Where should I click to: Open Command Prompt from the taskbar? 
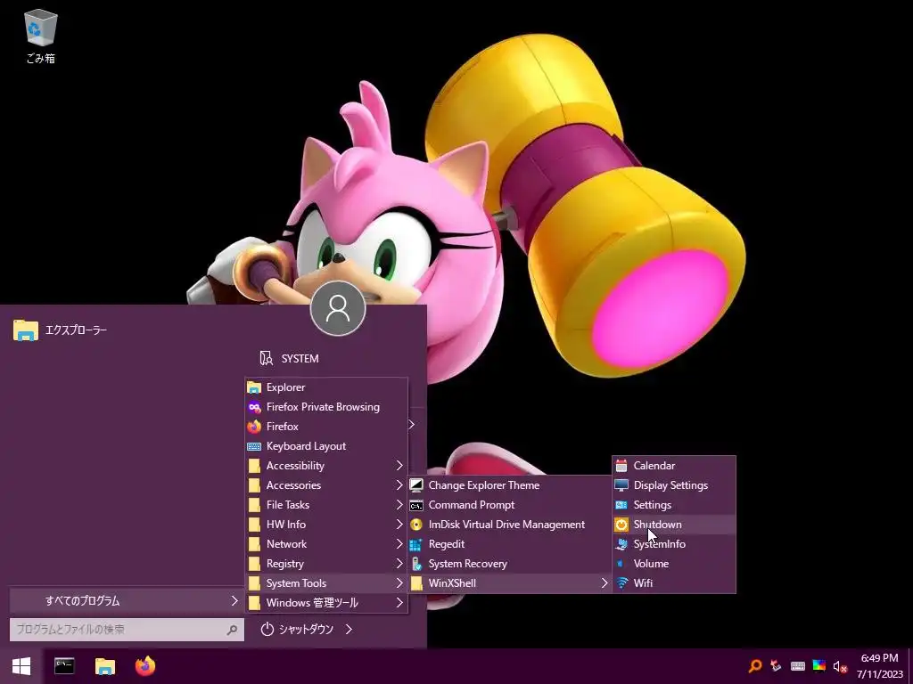pos(64,666)
